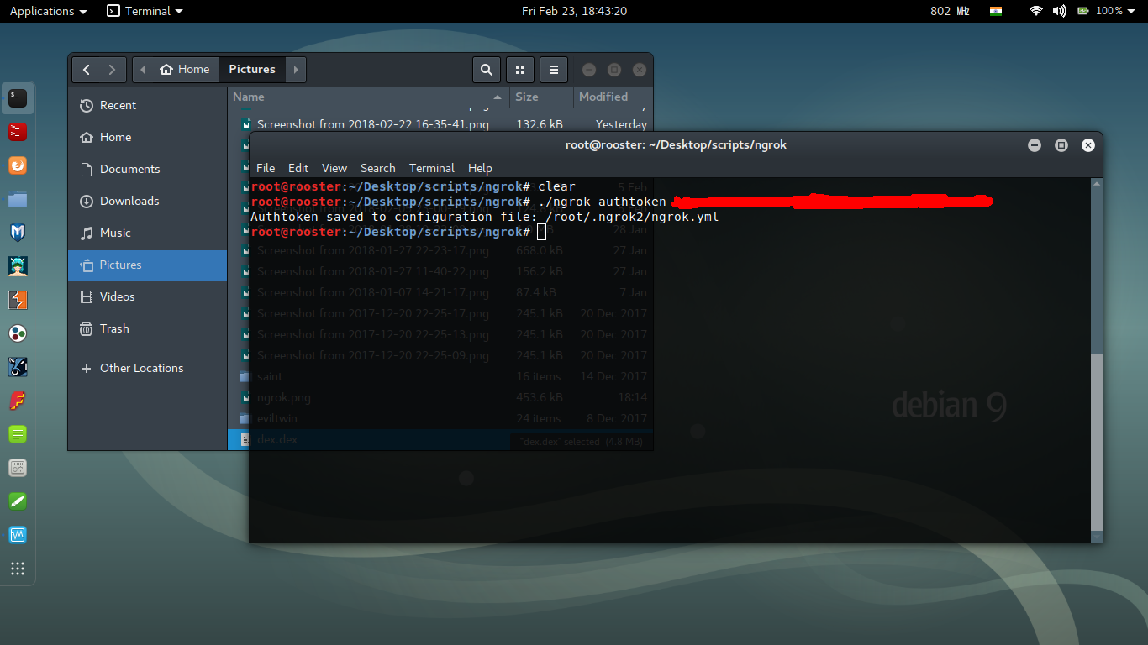Expand the breadcrumb arrow after Pictures

(x=296, y=70)
